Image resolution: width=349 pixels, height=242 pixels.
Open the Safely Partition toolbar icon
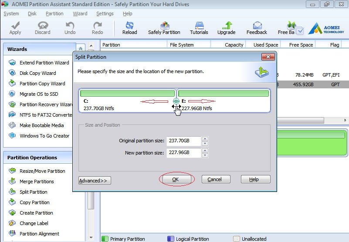coord(165,25)
